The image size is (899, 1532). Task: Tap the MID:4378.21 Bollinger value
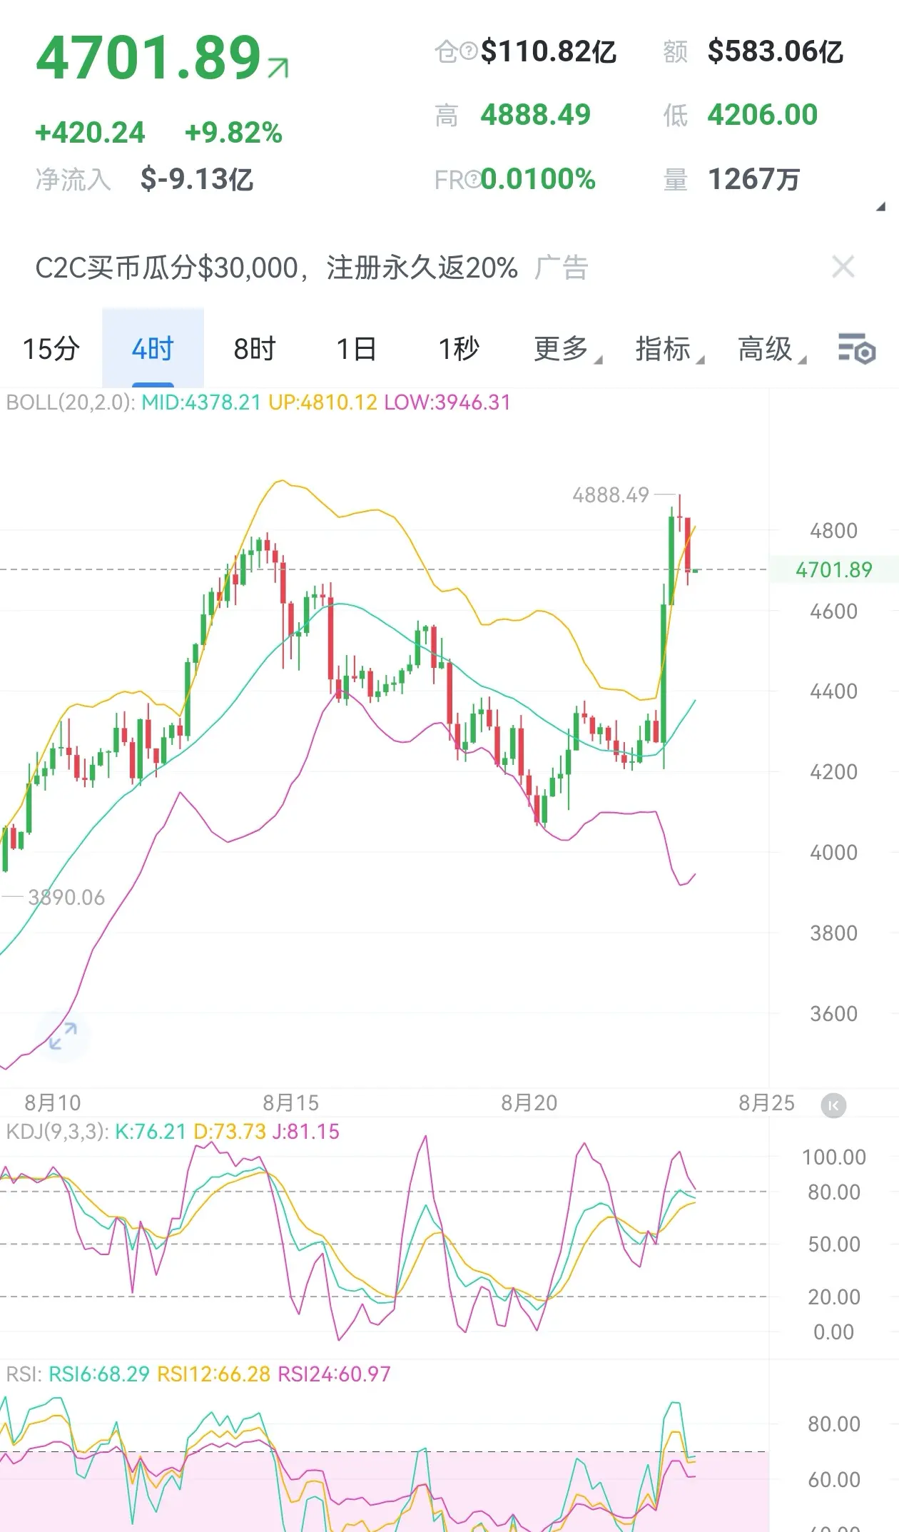coord(201,402)
